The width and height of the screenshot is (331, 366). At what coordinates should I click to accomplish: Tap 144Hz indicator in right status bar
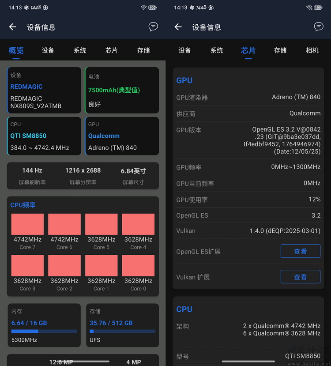coord(201,8)
